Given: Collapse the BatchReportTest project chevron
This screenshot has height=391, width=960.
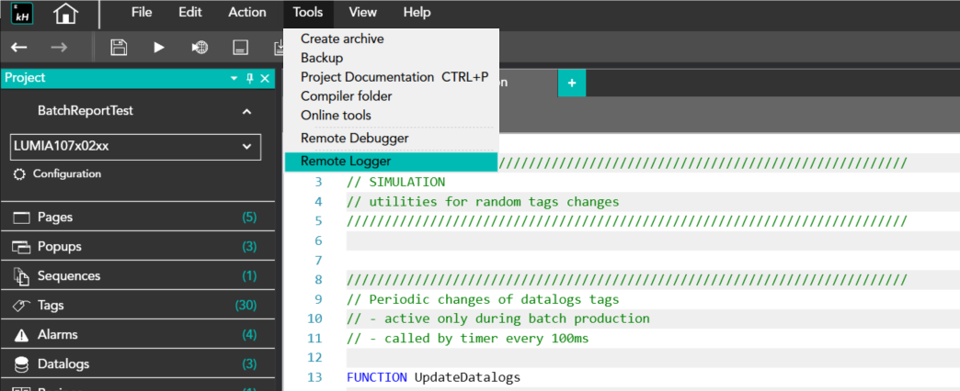Looking at the screenshot, I should click(246, 111).
